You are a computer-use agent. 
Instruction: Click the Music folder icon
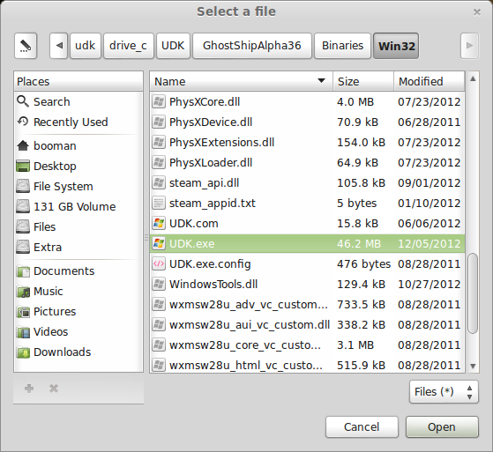click(x=23, y=292)
